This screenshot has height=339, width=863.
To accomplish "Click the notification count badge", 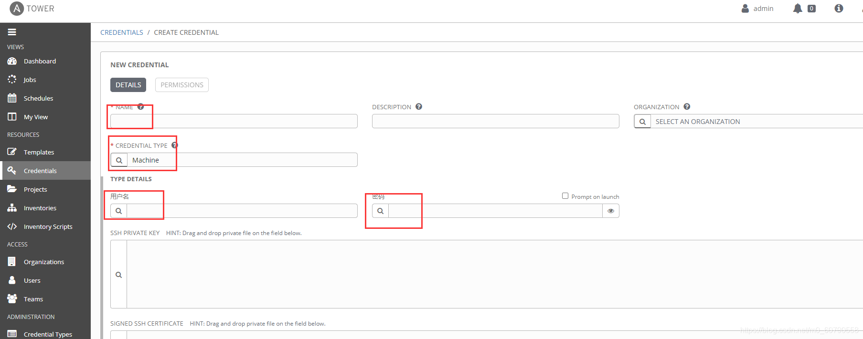I will [x=811, y=9].
